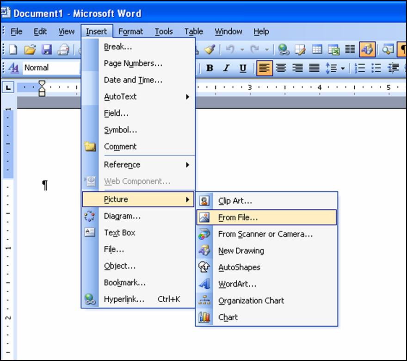Close the open Insert menu
Image resolution: width=407 pixels, height=361 pixels.
pos(97,31)
